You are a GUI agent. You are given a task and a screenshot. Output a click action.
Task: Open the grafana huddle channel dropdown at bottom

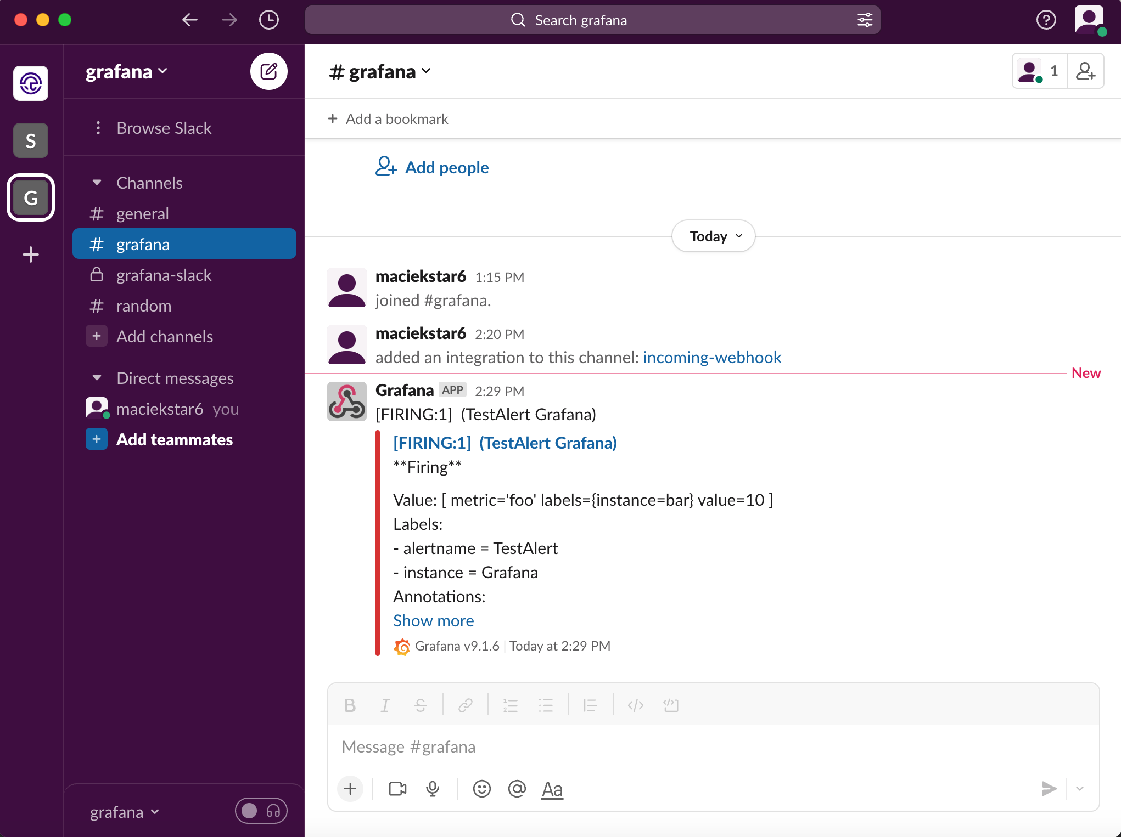(125, 812)
